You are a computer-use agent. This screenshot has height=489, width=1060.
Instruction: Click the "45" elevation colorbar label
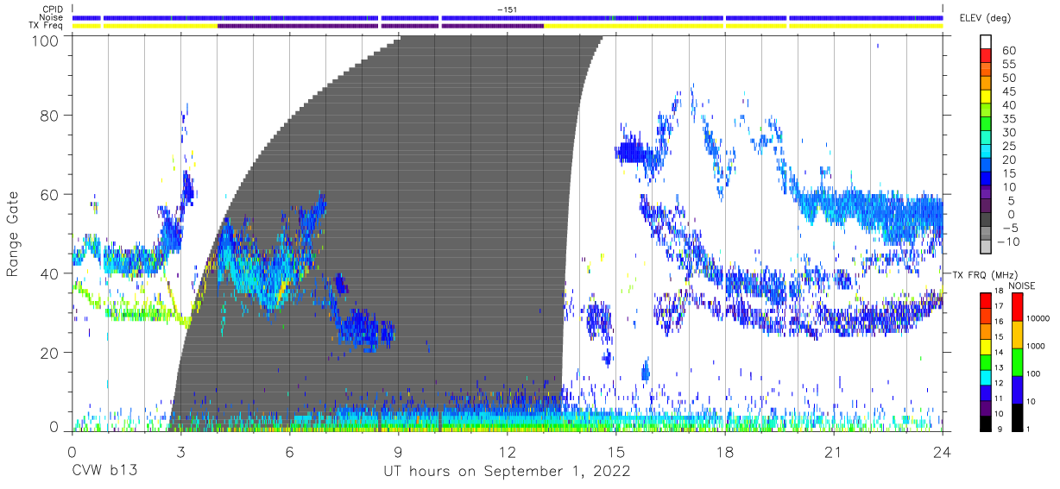pyautogui.click(x=1007, y=91)
